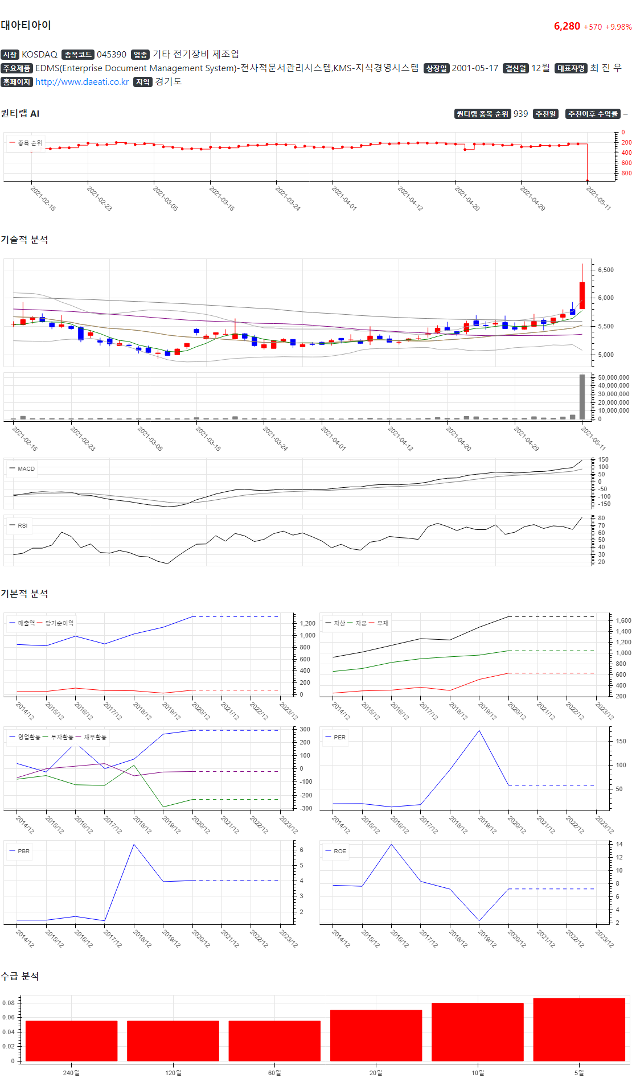
Task: Click the PBR chart legend
Action: coord(19,851)
